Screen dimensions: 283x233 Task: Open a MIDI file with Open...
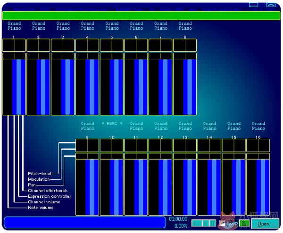point(265,224)
